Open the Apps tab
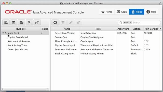This screenshot has width=163, height=92. click(x=122, y=12)
